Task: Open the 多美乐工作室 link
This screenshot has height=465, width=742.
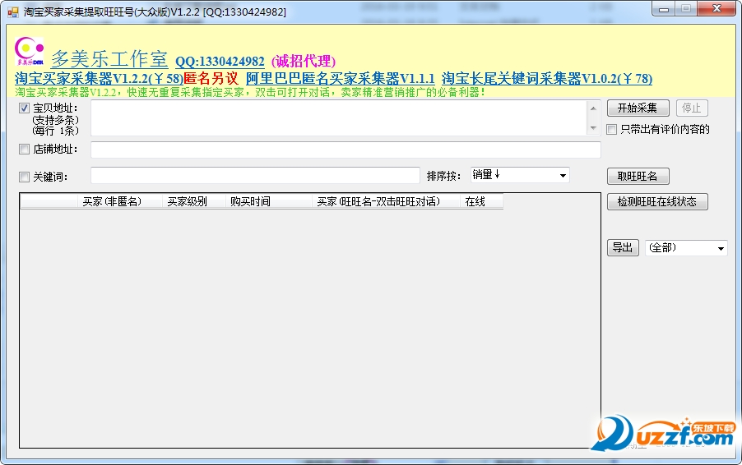Action: (x=109, y=59)
